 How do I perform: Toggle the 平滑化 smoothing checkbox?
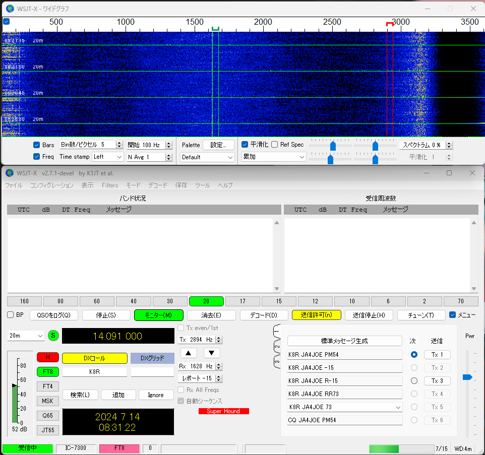coord(245,144)
